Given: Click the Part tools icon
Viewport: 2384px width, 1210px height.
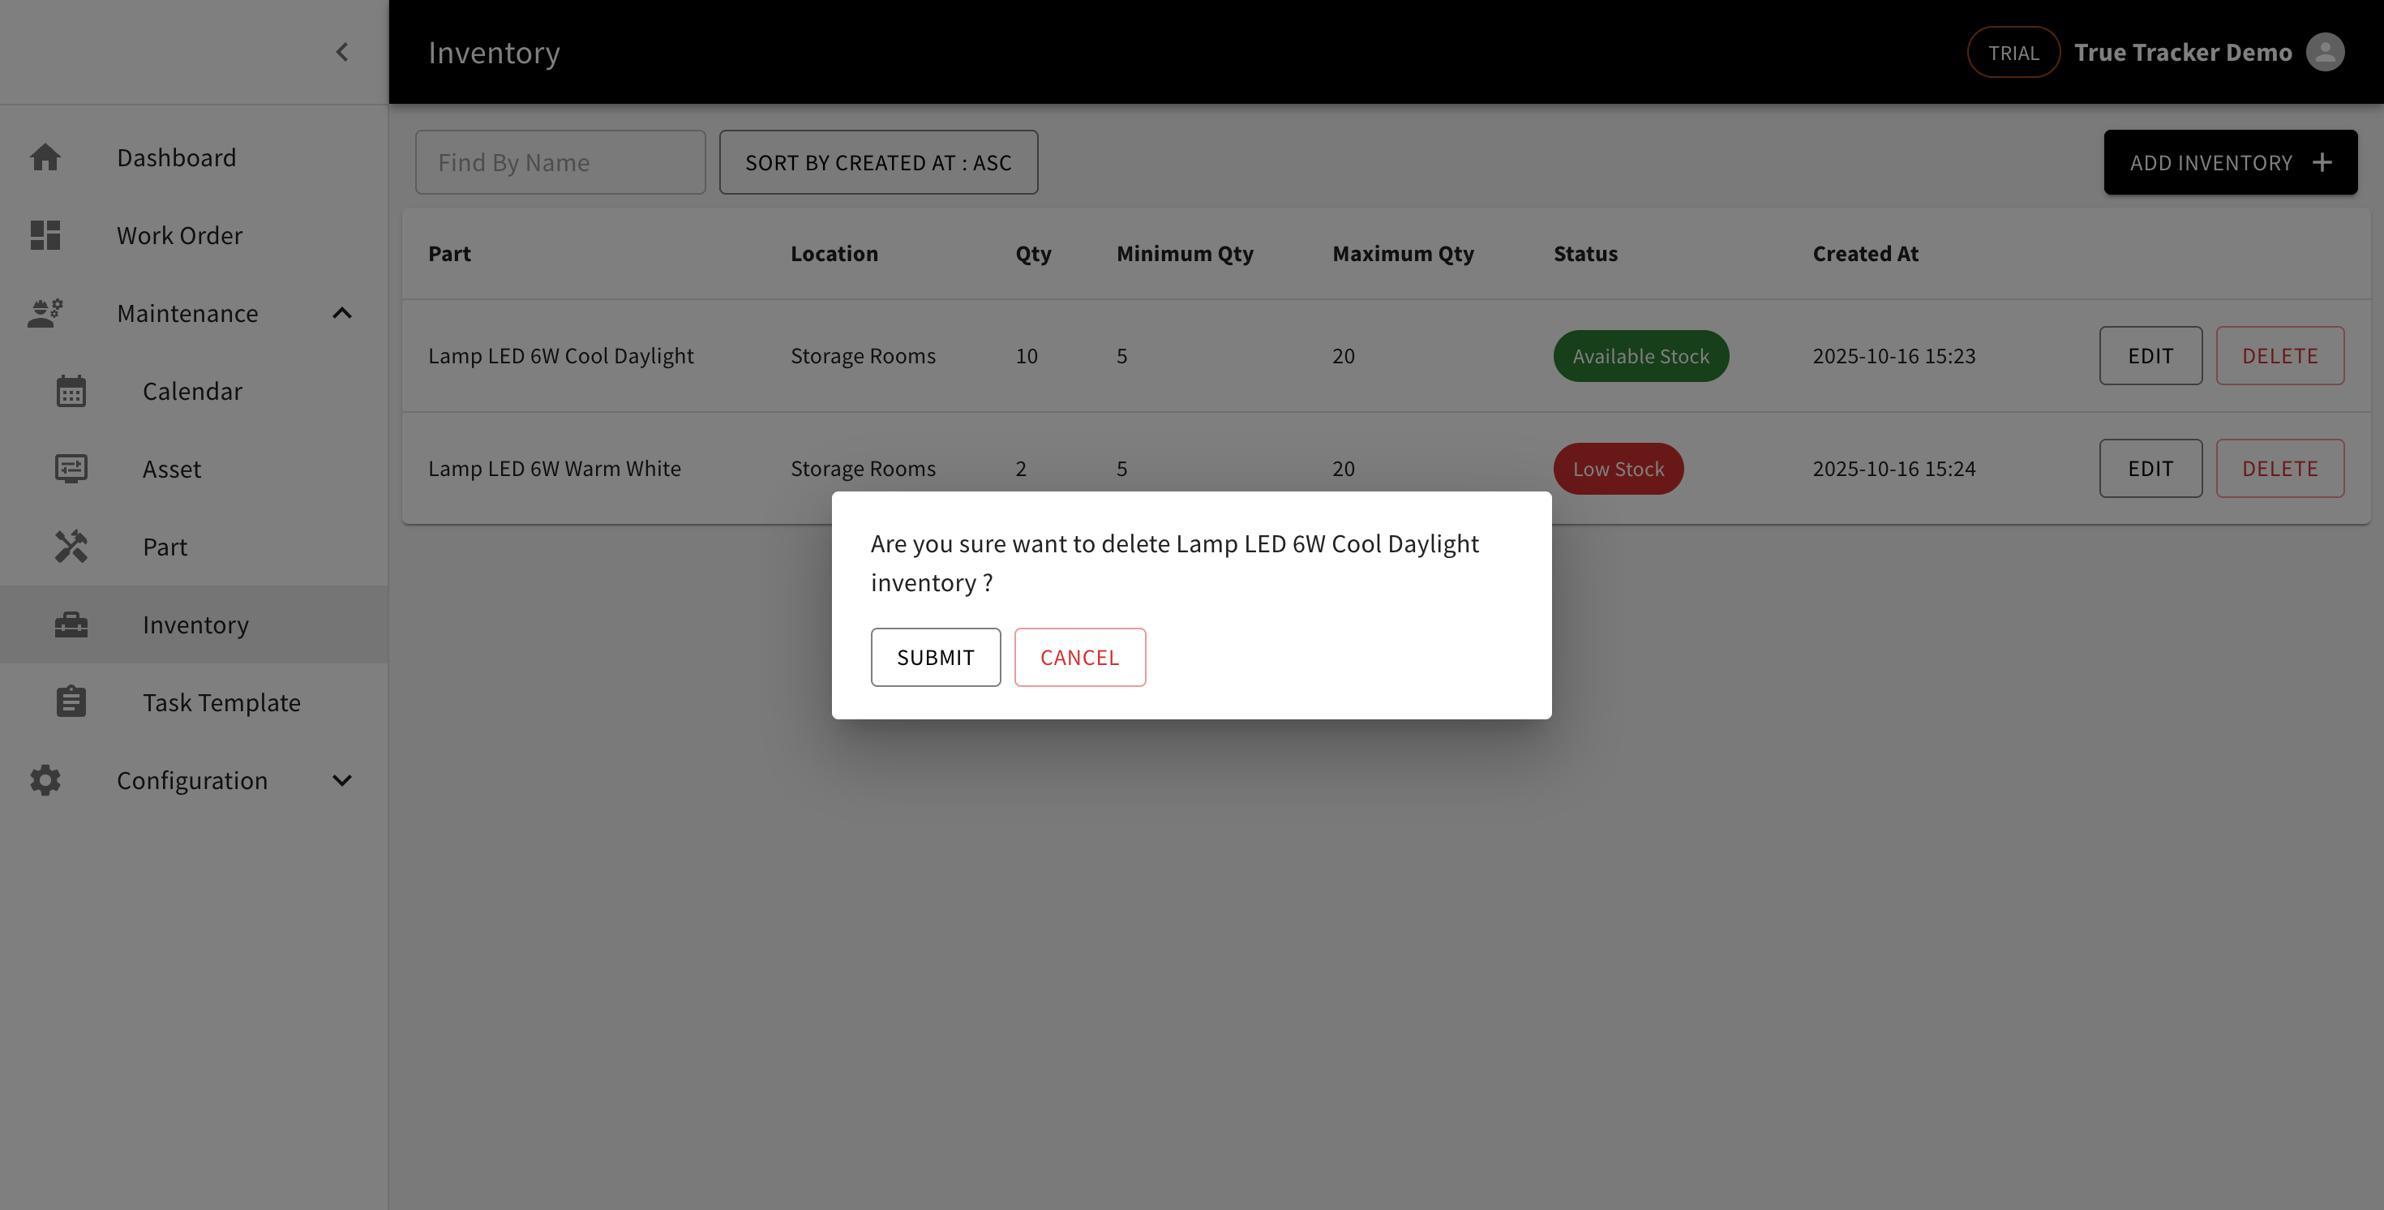Looking at the screenshot, I should [x=70, y=547].
